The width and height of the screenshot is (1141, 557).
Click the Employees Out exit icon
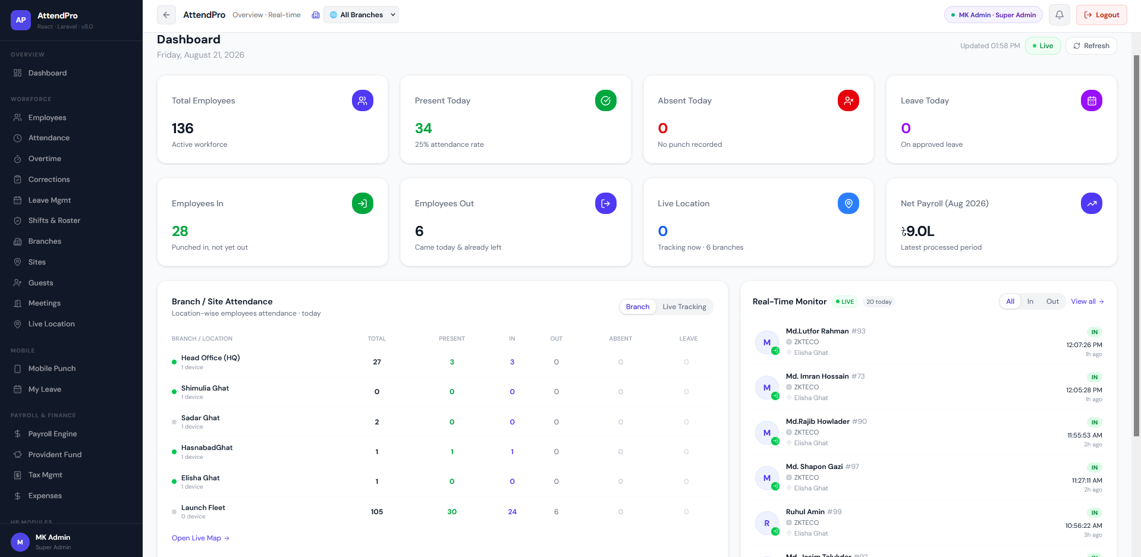pyautogui.click(x=606, y=203)
